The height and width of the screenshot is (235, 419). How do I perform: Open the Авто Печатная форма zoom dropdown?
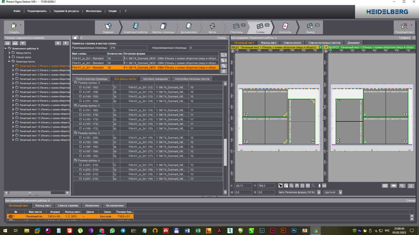[x=319, y=192]
